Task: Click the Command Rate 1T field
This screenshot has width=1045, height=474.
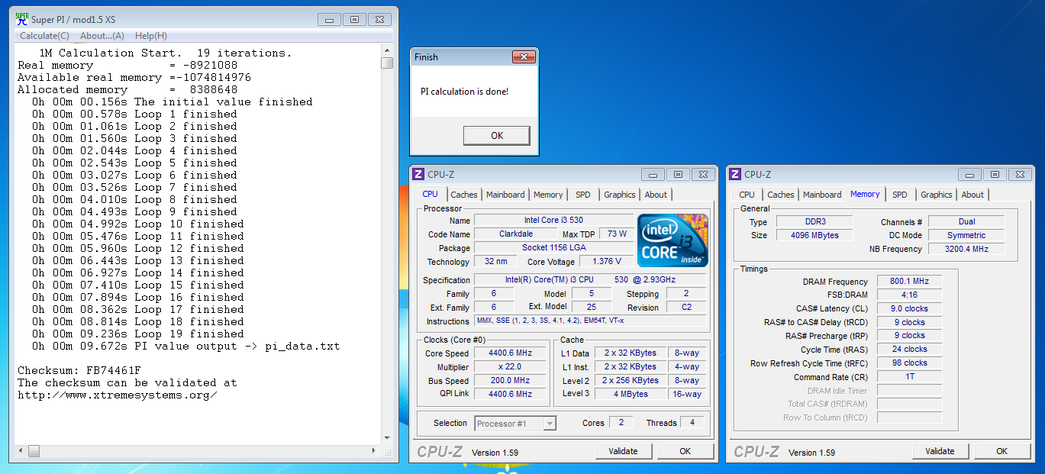Action: coord(910,376)
